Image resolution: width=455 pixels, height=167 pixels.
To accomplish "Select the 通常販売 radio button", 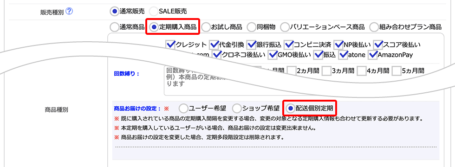I will (x=114, y=11).
